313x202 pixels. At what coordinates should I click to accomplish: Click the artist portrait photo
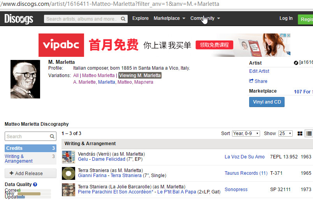pos(25,79)
